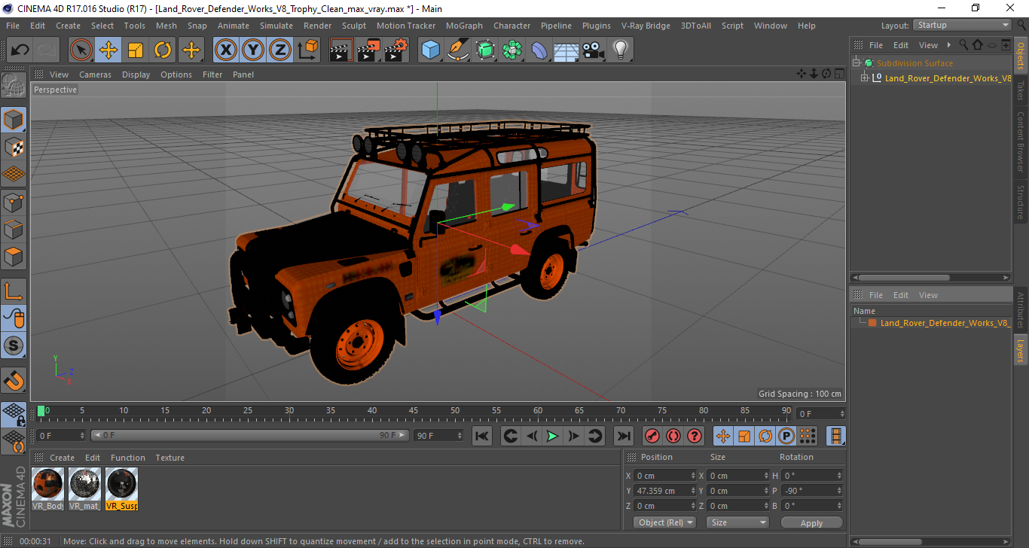Add a Camera object
Screen dimensions: 1029x548
coord(593,50)
